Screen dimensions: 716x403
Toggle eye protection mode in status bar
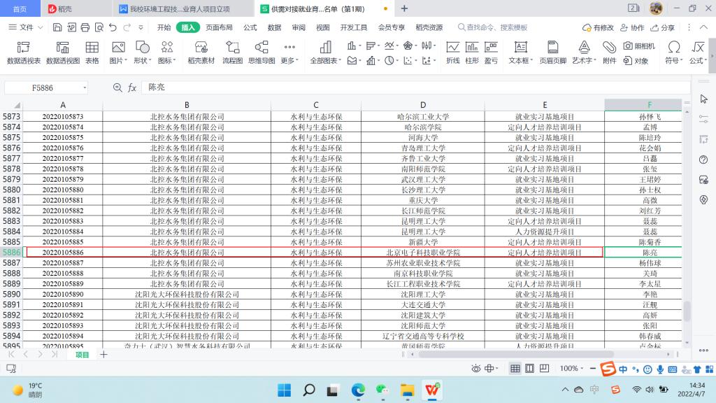[477, 369]
